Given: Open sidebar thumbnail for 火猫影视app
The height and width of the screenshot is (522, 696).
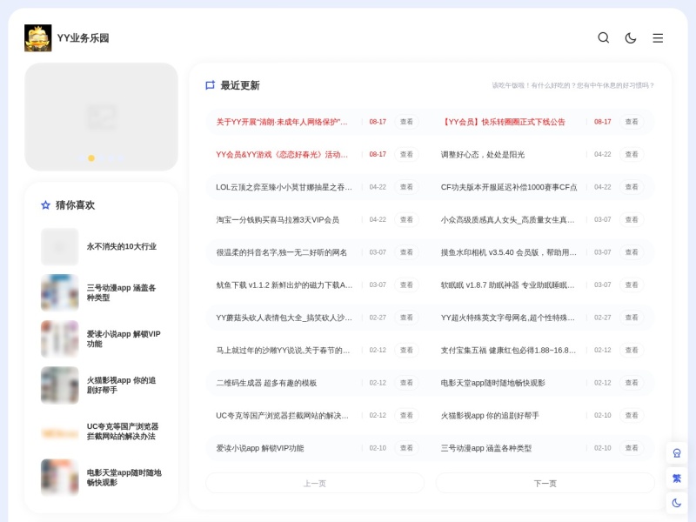Looking at the screenshot, I should click(59, 385).
